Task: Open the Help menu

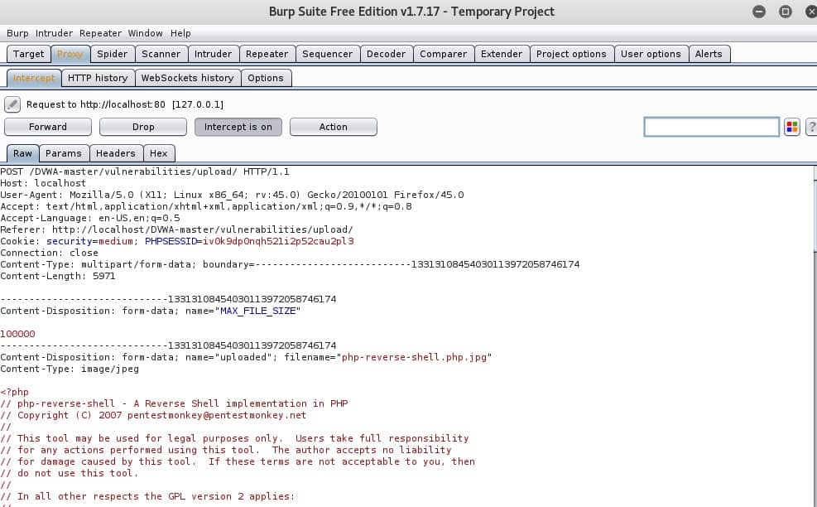Action: (x=180, y=33)
